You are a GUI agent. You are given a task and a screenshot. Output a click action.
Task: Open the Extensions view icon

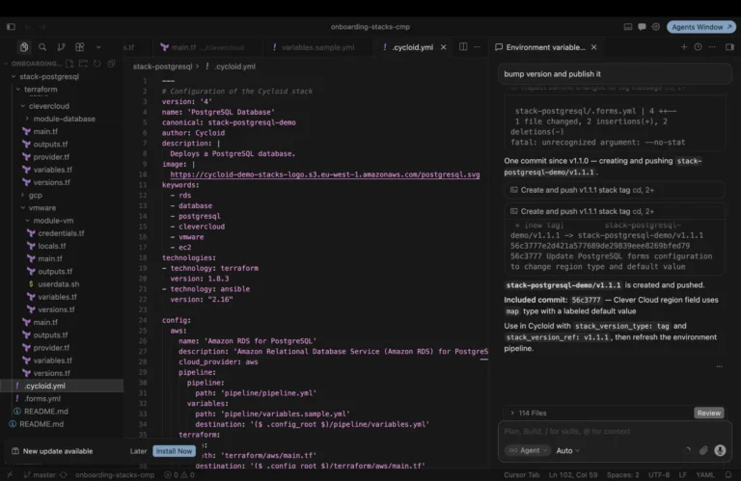tap(79, 46)
